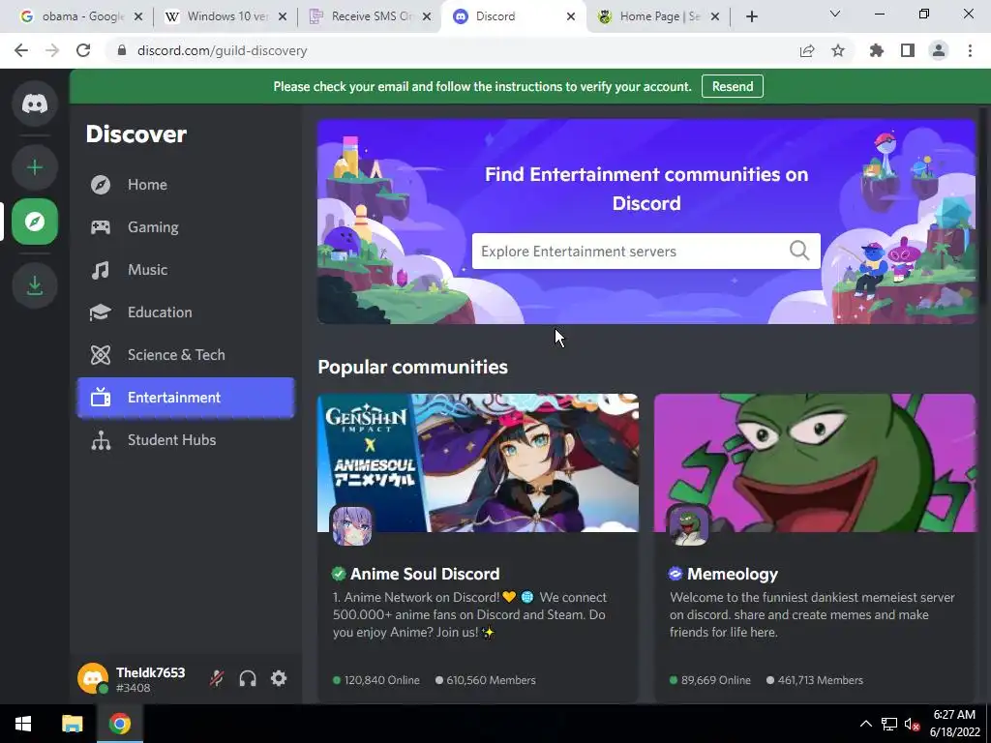Select the green Explore compass icon

pyautogui.click(x=35, y=222)
